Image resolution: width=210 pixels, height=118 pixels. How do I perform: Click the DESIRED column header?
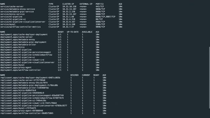pos(74,75)
